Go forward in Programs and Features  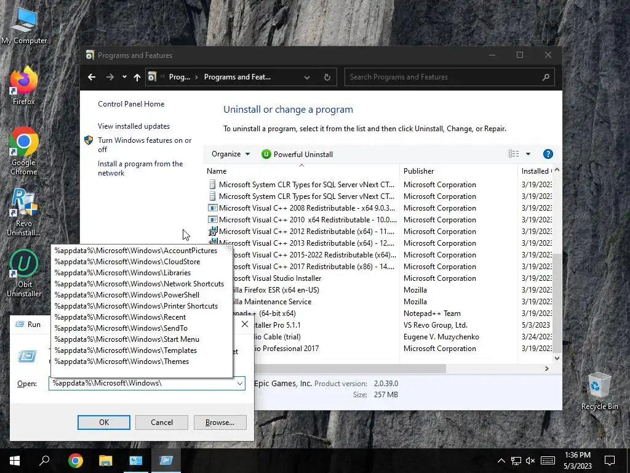coord(110,77)
